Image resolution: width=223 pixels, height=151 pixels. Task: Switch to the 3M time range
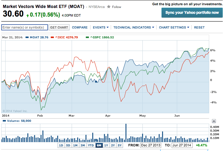(83, 145)
